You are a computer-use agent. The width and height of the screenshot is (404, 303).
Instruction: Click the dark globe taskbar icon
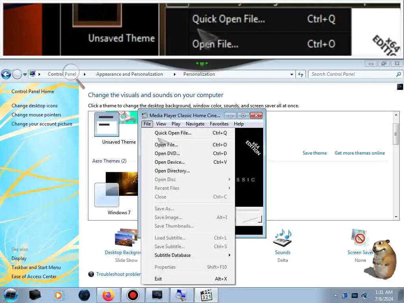[x=84, y=295]
